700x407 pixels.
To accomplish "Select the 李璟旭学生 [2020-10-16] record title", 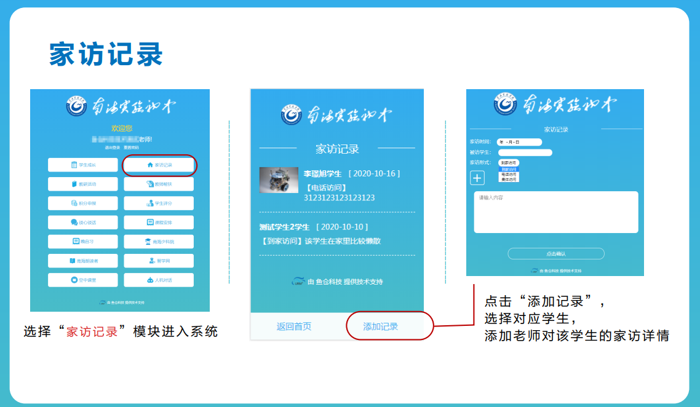I will pos(352,173).
